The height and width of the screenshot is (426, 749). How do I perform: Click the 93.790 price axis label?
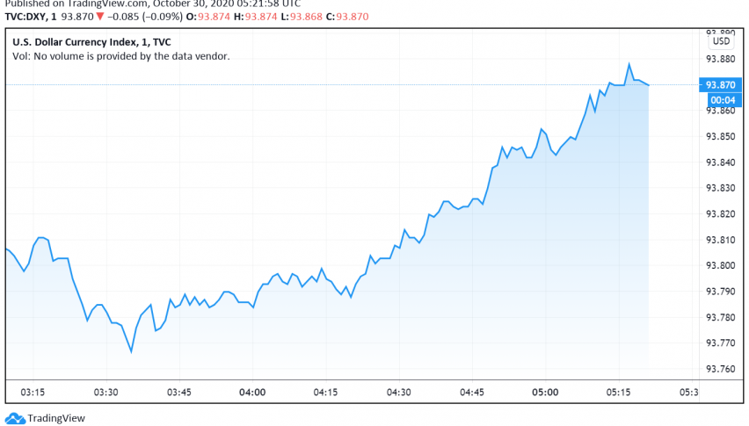tap(720, 292)
